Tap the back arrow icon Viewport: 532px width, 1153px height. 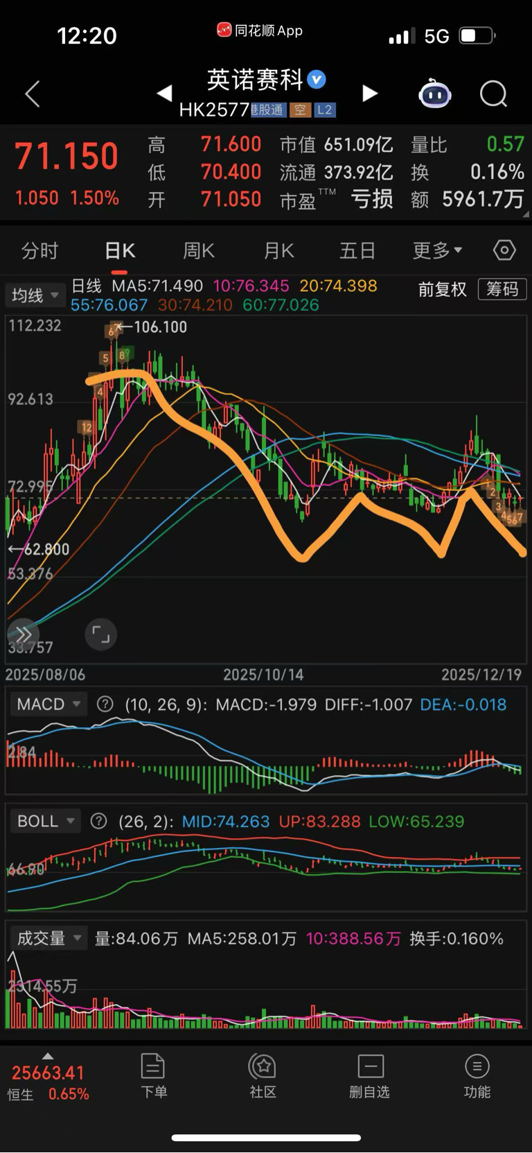[33, 94]
